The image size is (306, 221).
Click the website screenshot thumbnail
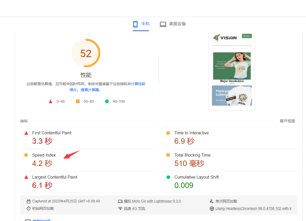[232, 71]
